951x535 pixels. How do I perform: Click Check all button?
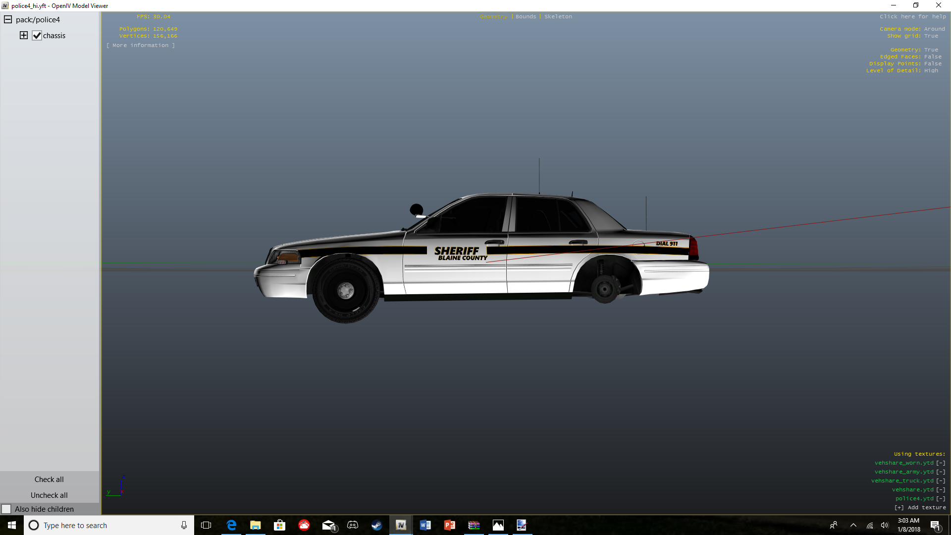pyautogui.click(x=49, y=479)
